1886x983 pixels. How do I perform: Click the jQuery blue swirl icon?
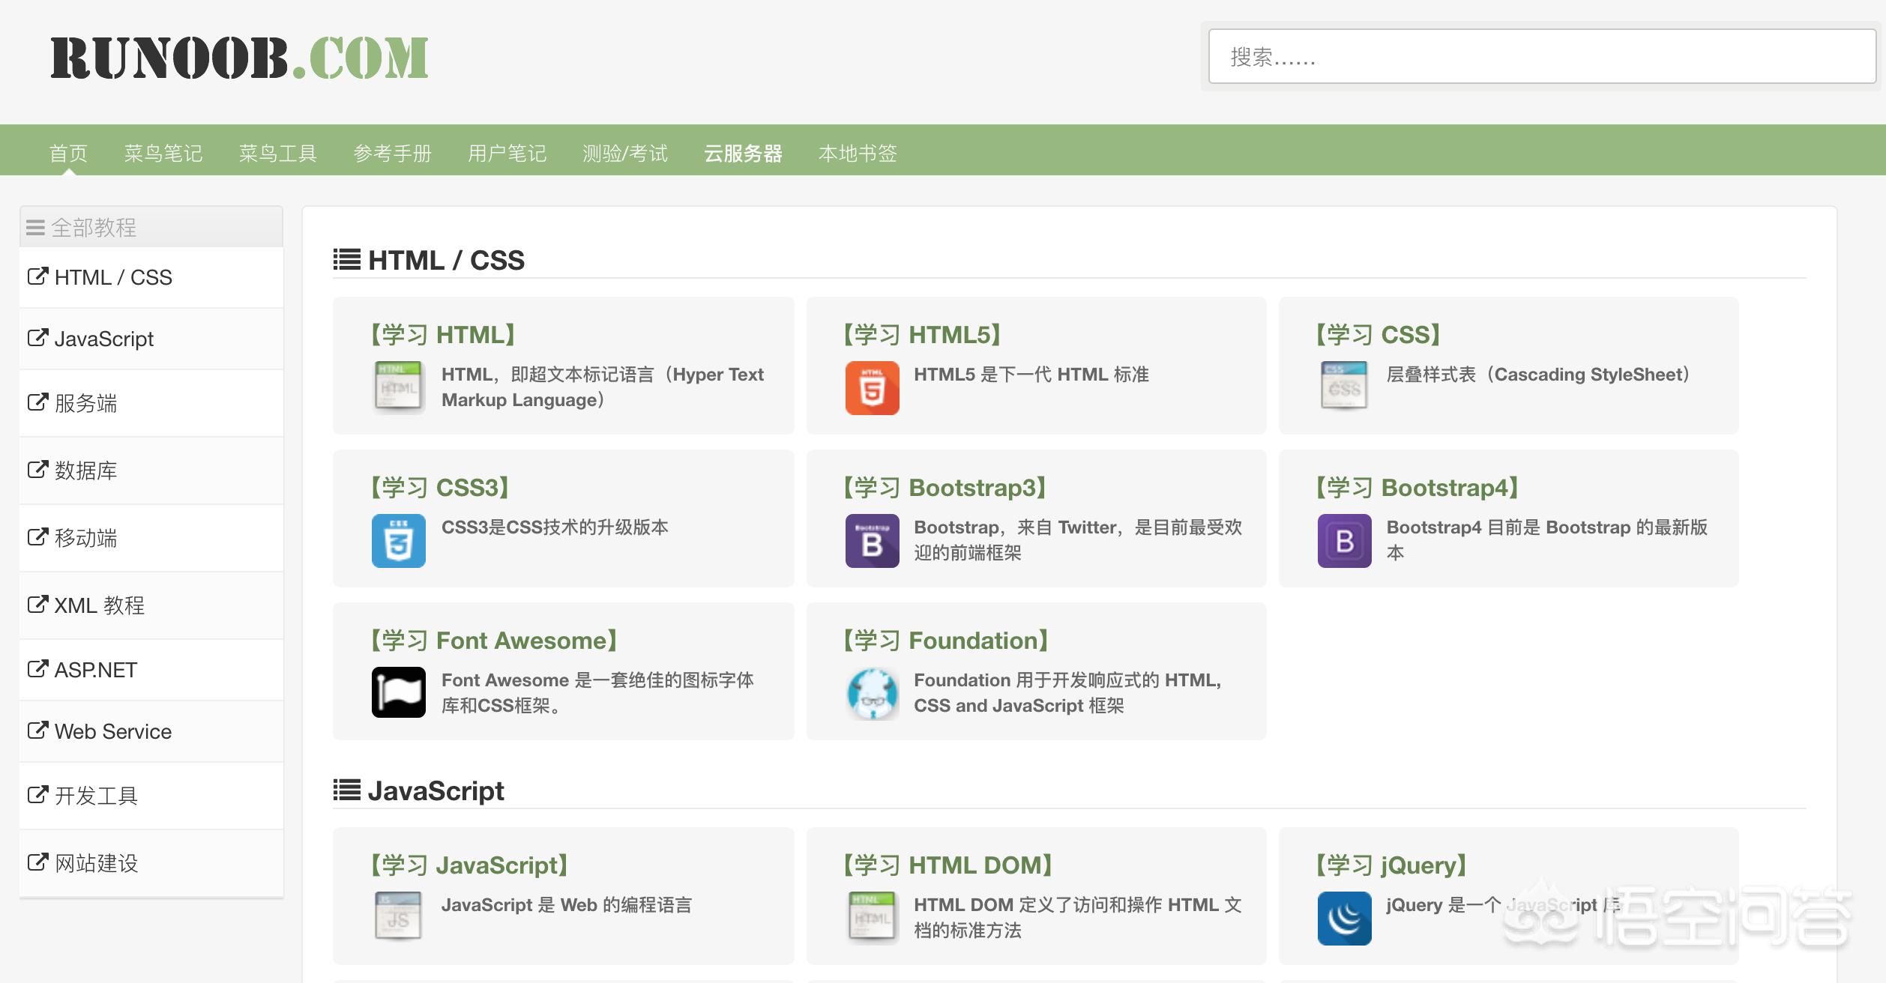tap(1344, 919)
